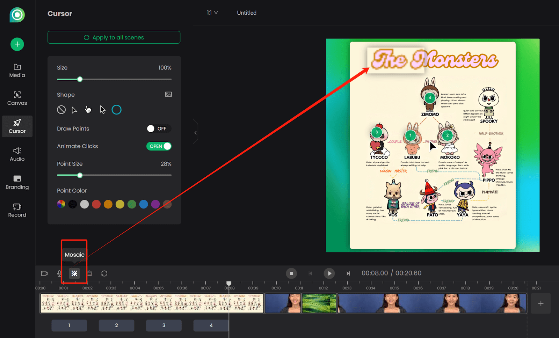Image resolution: width=559 pixels, height=338 pixels.
Task: Select the no-cursor shape option
Action: point(61,110)
